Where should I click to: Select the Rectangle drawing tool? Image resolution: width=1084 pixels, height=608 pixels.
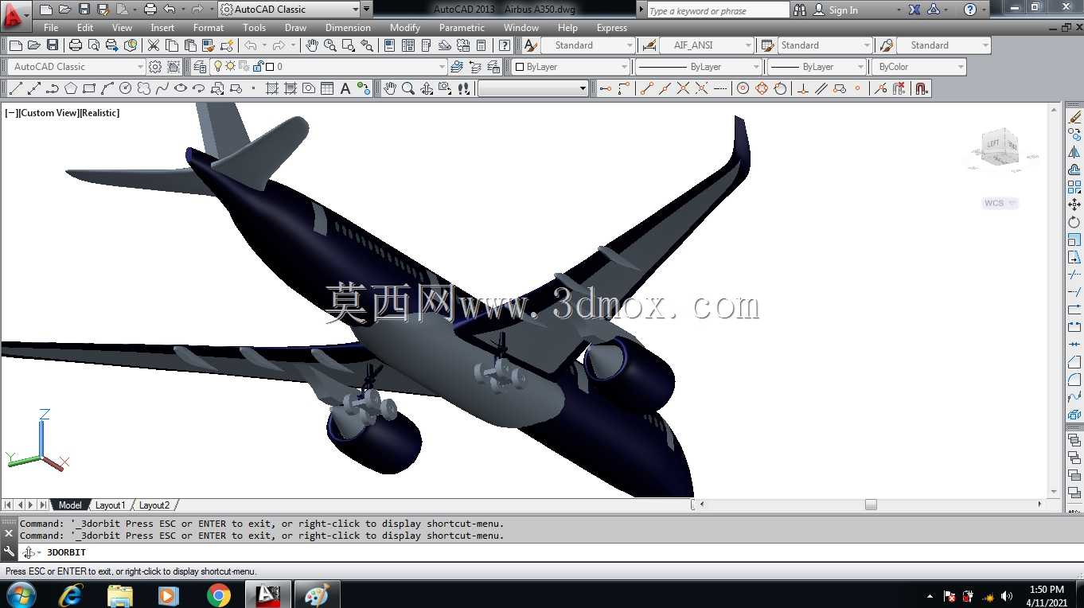pyautogui.click(x=89, y=88)
